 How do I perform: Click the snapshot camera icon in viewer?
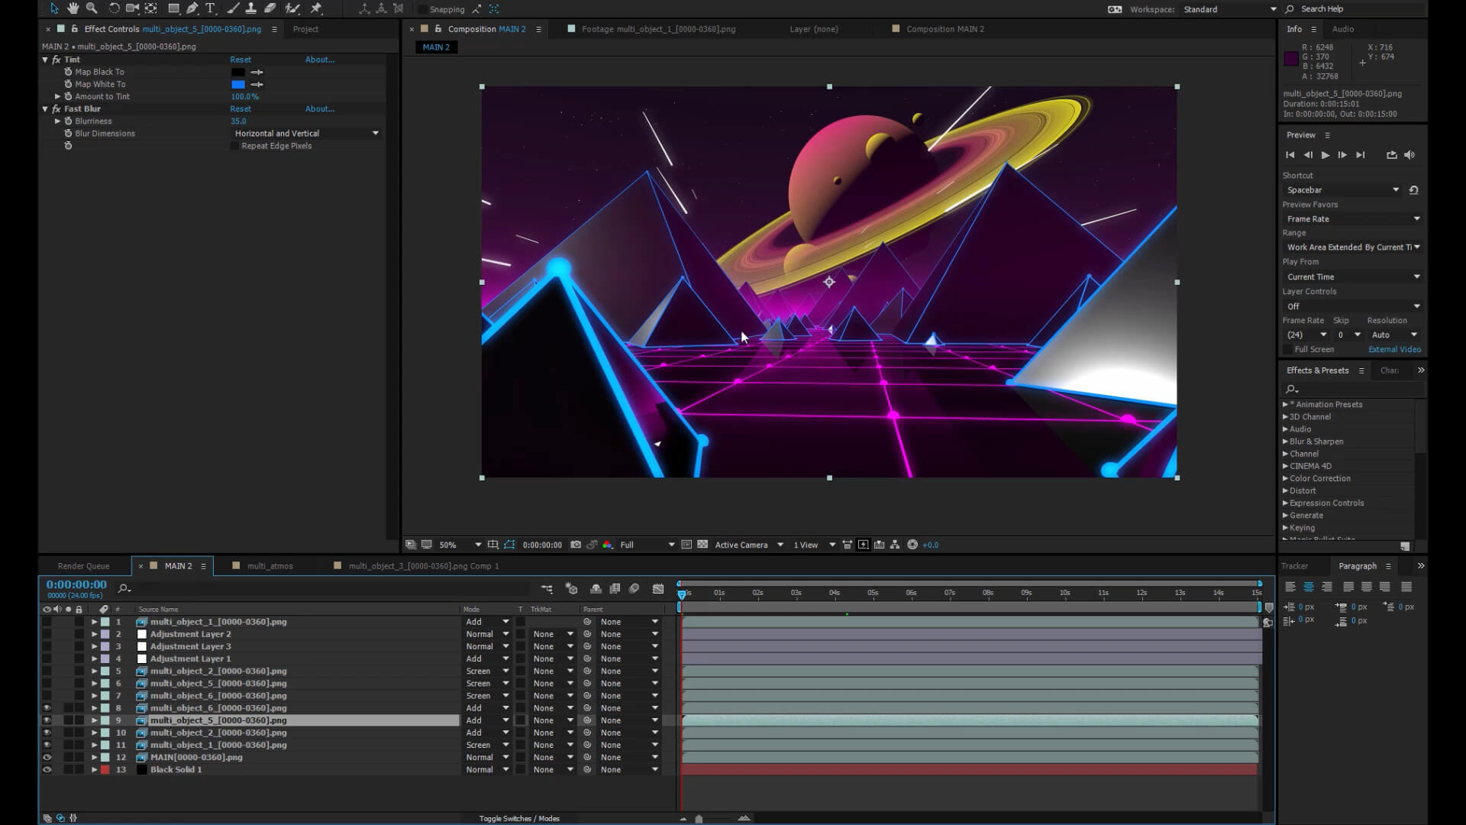click(x=576, y=545)
